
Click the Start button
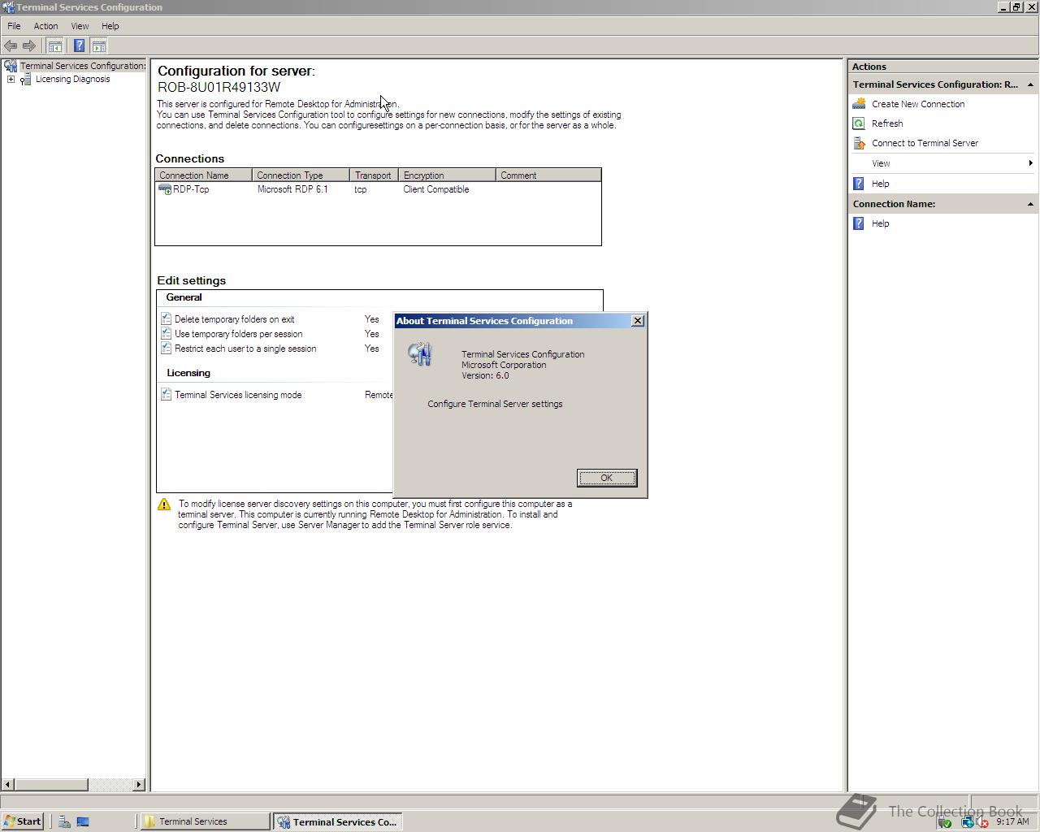click(22, 821)
